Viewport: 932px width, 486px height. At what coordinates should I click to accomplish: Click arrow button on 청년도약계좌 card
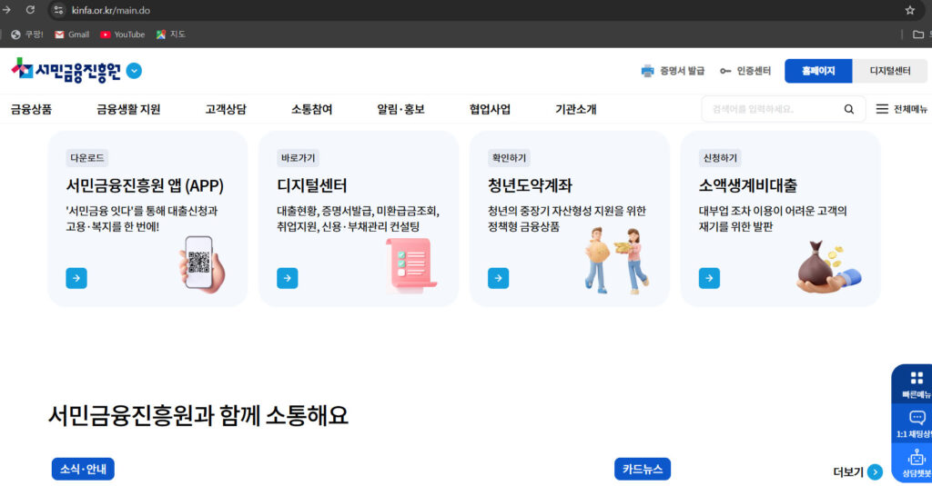click(x=498, y=278)
